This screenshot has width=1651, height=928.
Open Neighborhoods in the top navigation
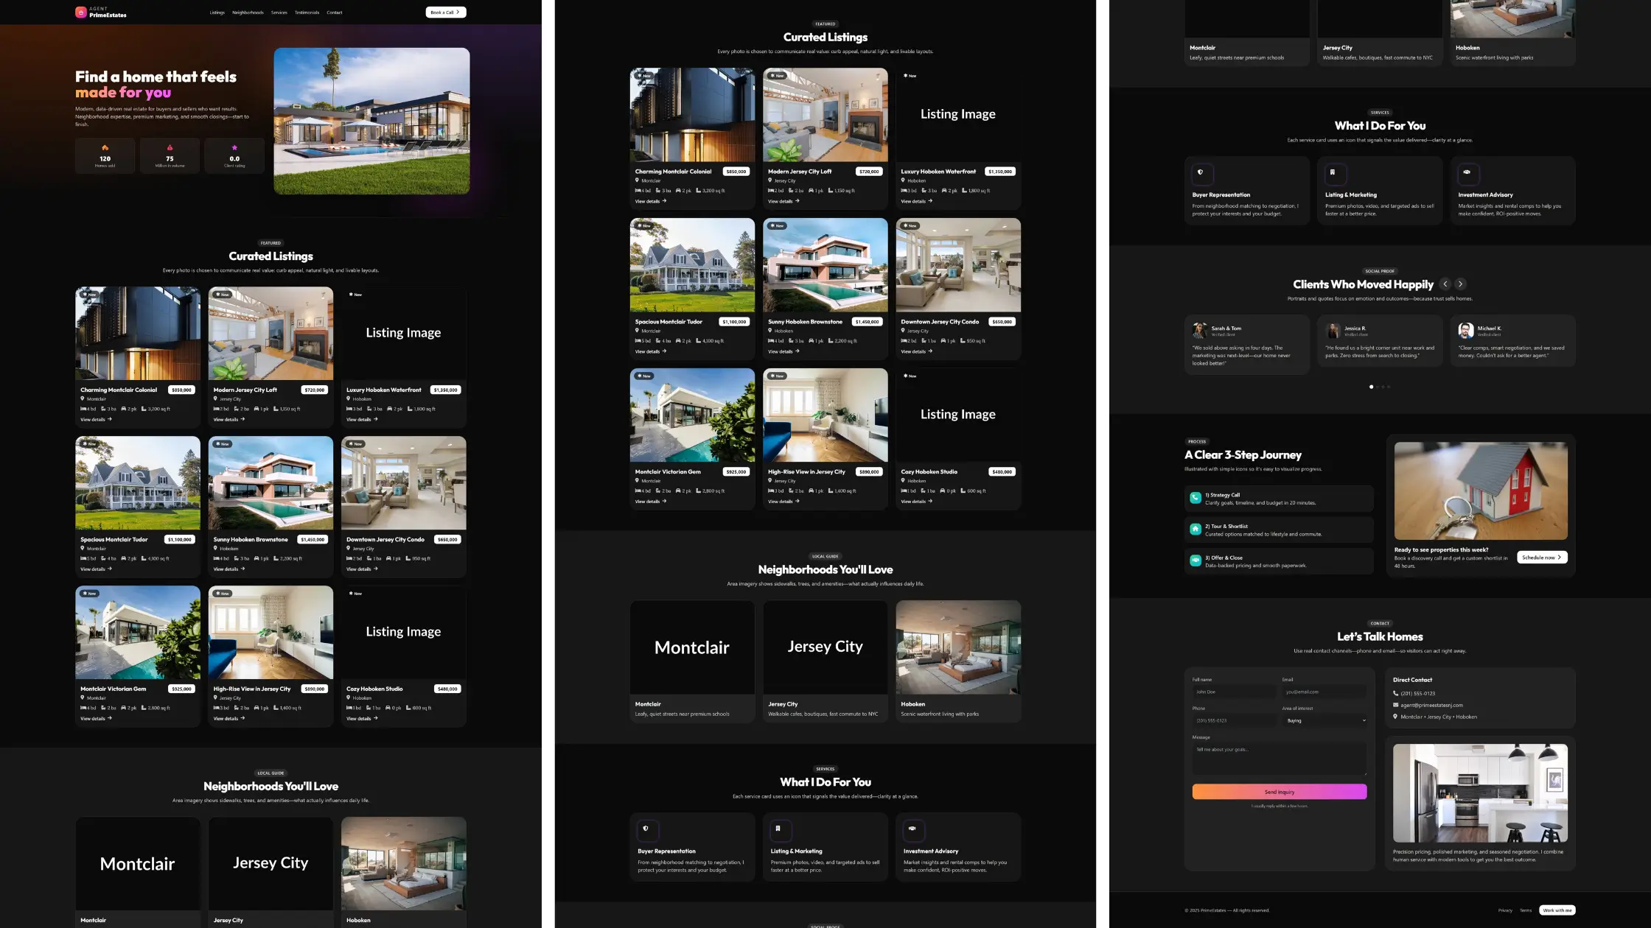click(248, 13)
